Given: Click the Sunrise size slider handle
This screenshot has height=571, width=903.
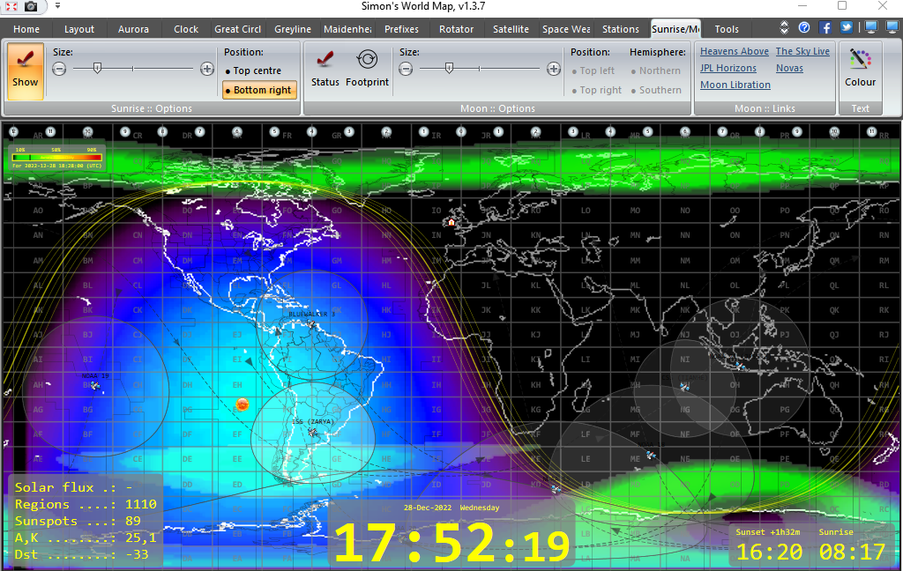Looking at the screenshot, I should tap(97, 68).
